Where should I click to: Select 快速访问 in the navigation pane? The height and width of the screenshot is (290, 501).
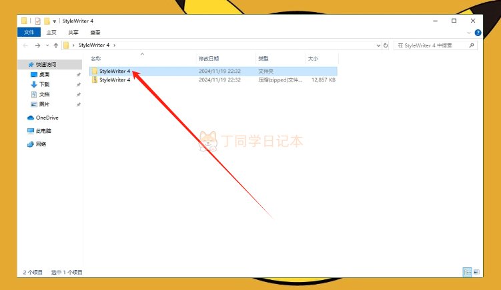coord(50,64)
